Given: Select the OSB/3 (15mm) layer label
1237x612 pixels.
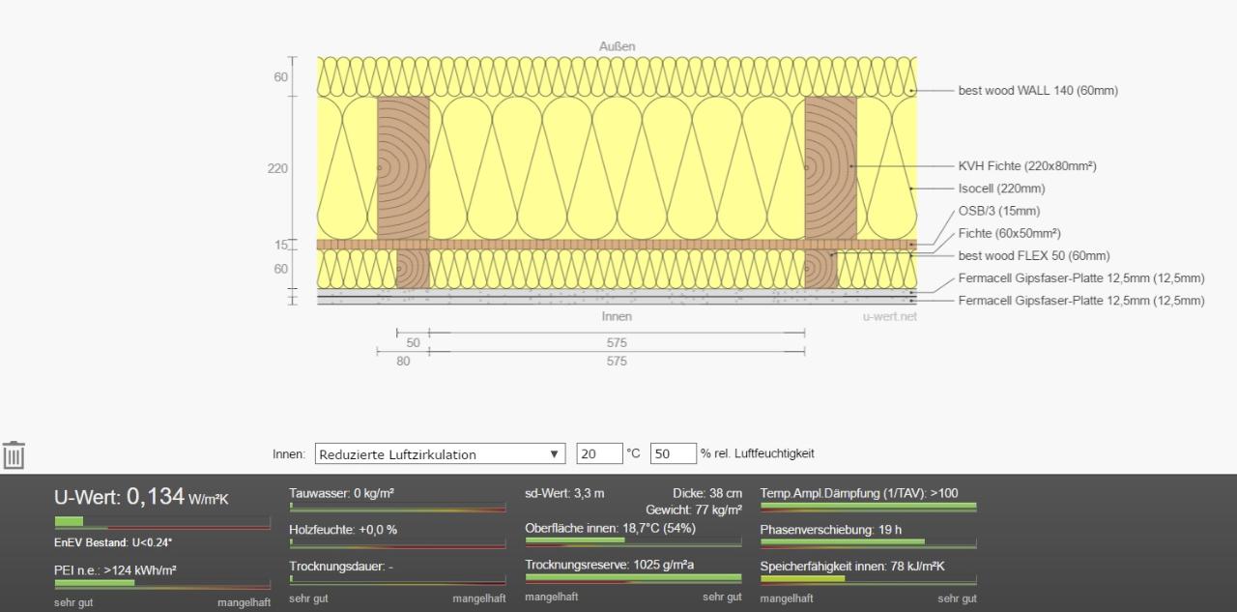Looking at the screenshot, I should pos(999,211).
